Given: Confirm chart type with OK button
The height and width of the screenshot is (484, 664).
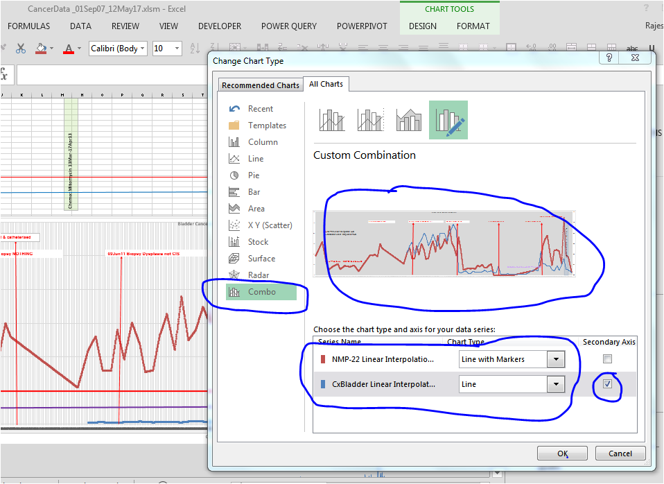Looking at the screenshot, I should pyautogui.click(x=562, y=453).
